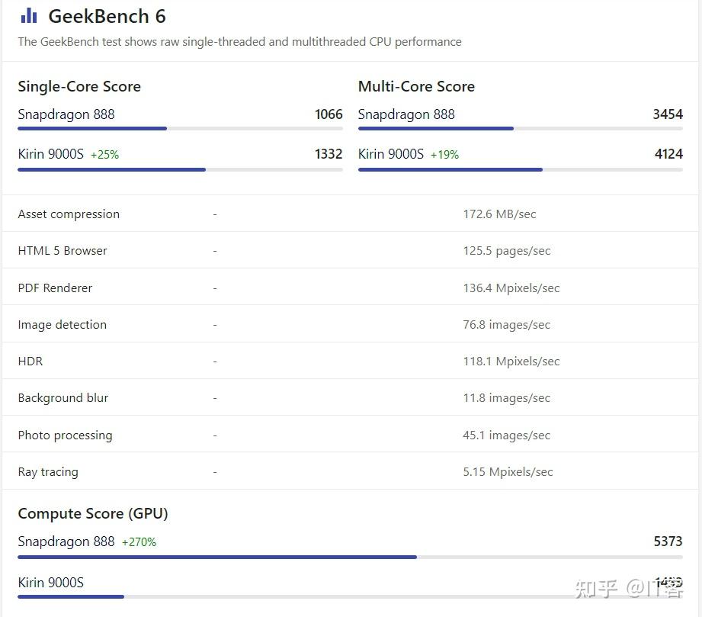The height and width of the screenshot is (617, 702).
Task: Click the Single-Core Score heading
Action: [x=79, y=86]
